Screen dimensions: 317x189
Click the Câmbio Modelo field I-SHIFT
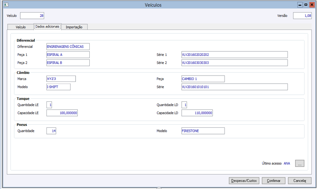point(58,87)
